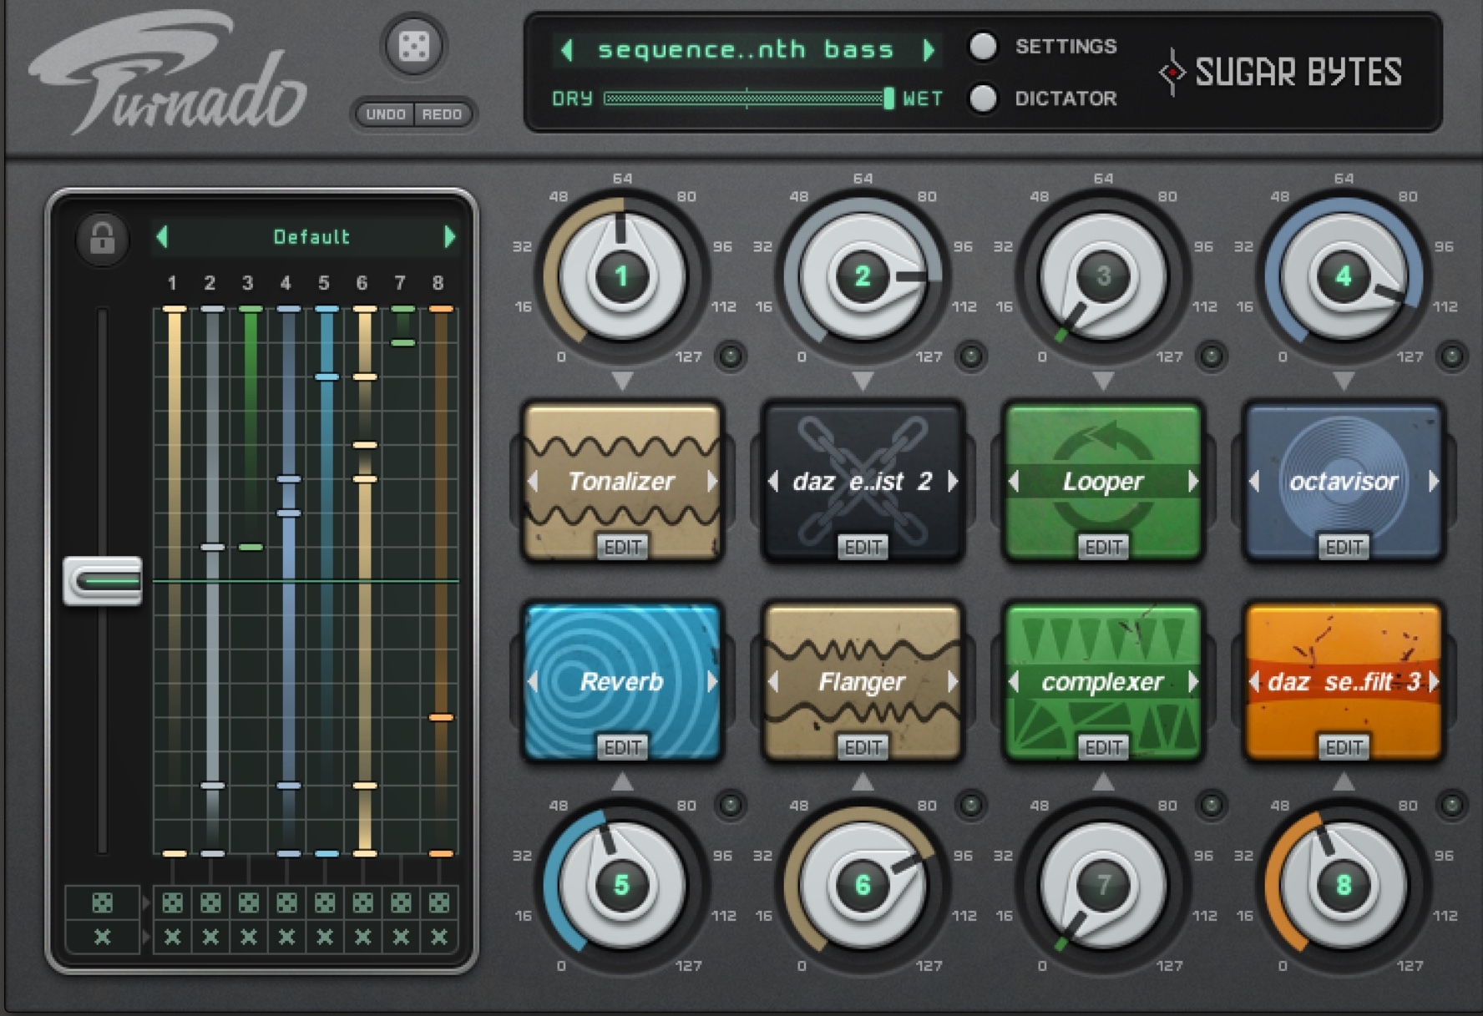Viewport: 1483px width, 1016px height.
Task: Toggle the LED next to knob 3
Action: (1212, 357)
